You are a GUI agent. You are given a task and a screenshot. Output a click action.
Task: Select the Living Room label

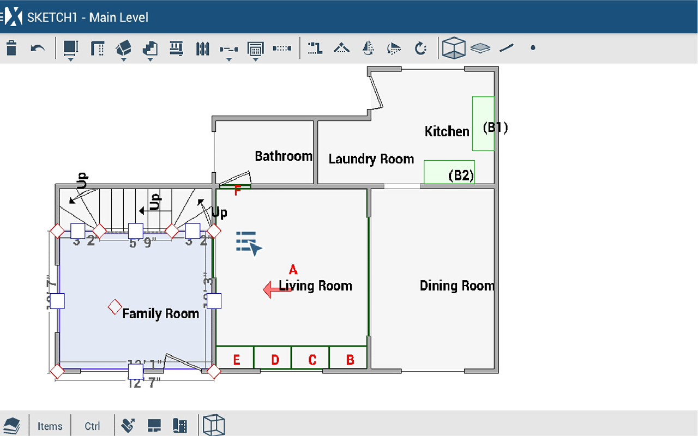[315, 286]
